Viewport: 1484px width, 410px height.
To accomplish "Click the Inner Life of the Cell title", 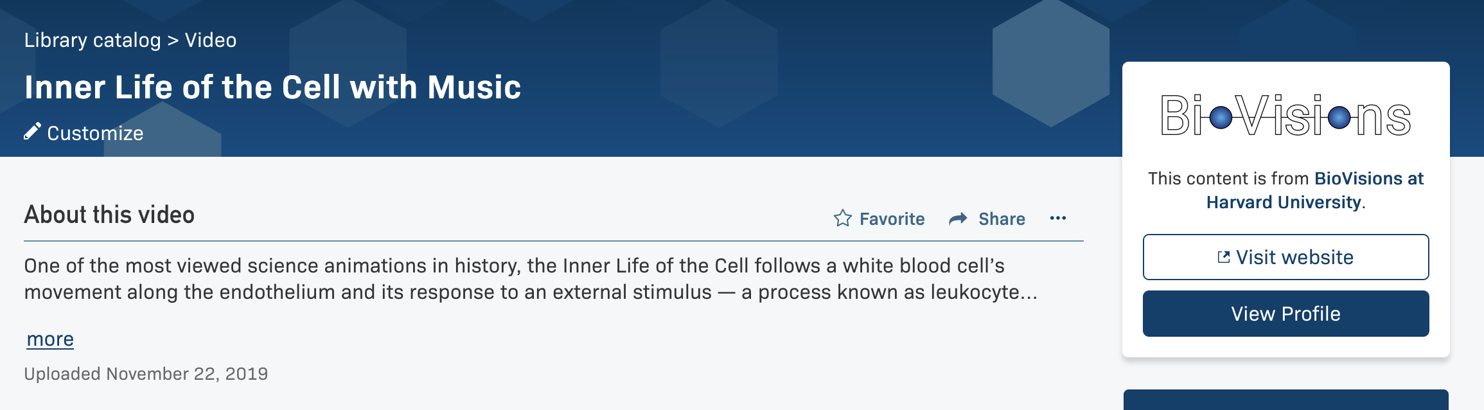I will point(272,87).
